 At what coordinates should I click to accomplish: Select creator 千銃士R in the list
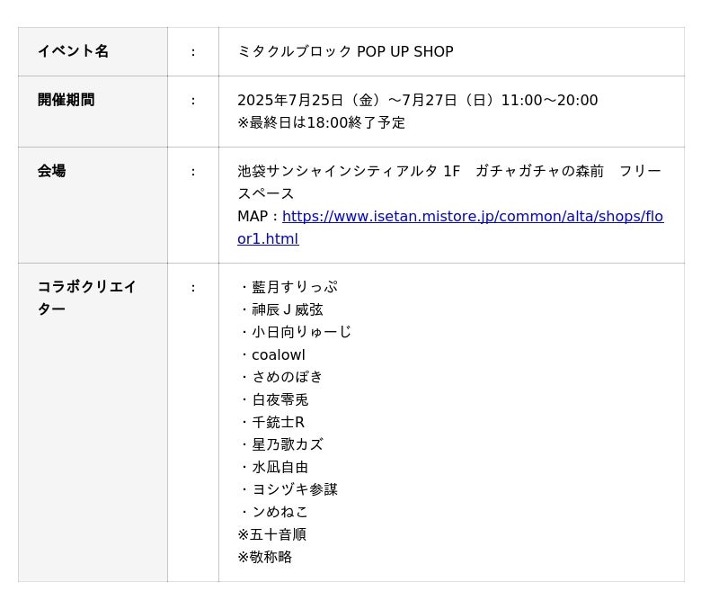click(278, 422)
